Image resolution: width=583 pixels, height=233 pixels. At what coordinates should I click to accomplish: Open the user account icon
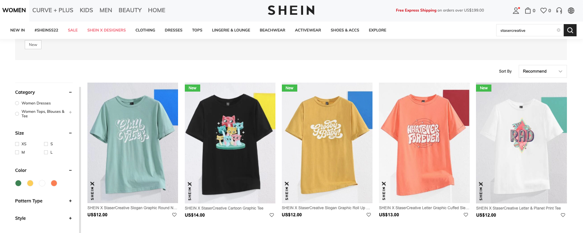coord(516,11)
